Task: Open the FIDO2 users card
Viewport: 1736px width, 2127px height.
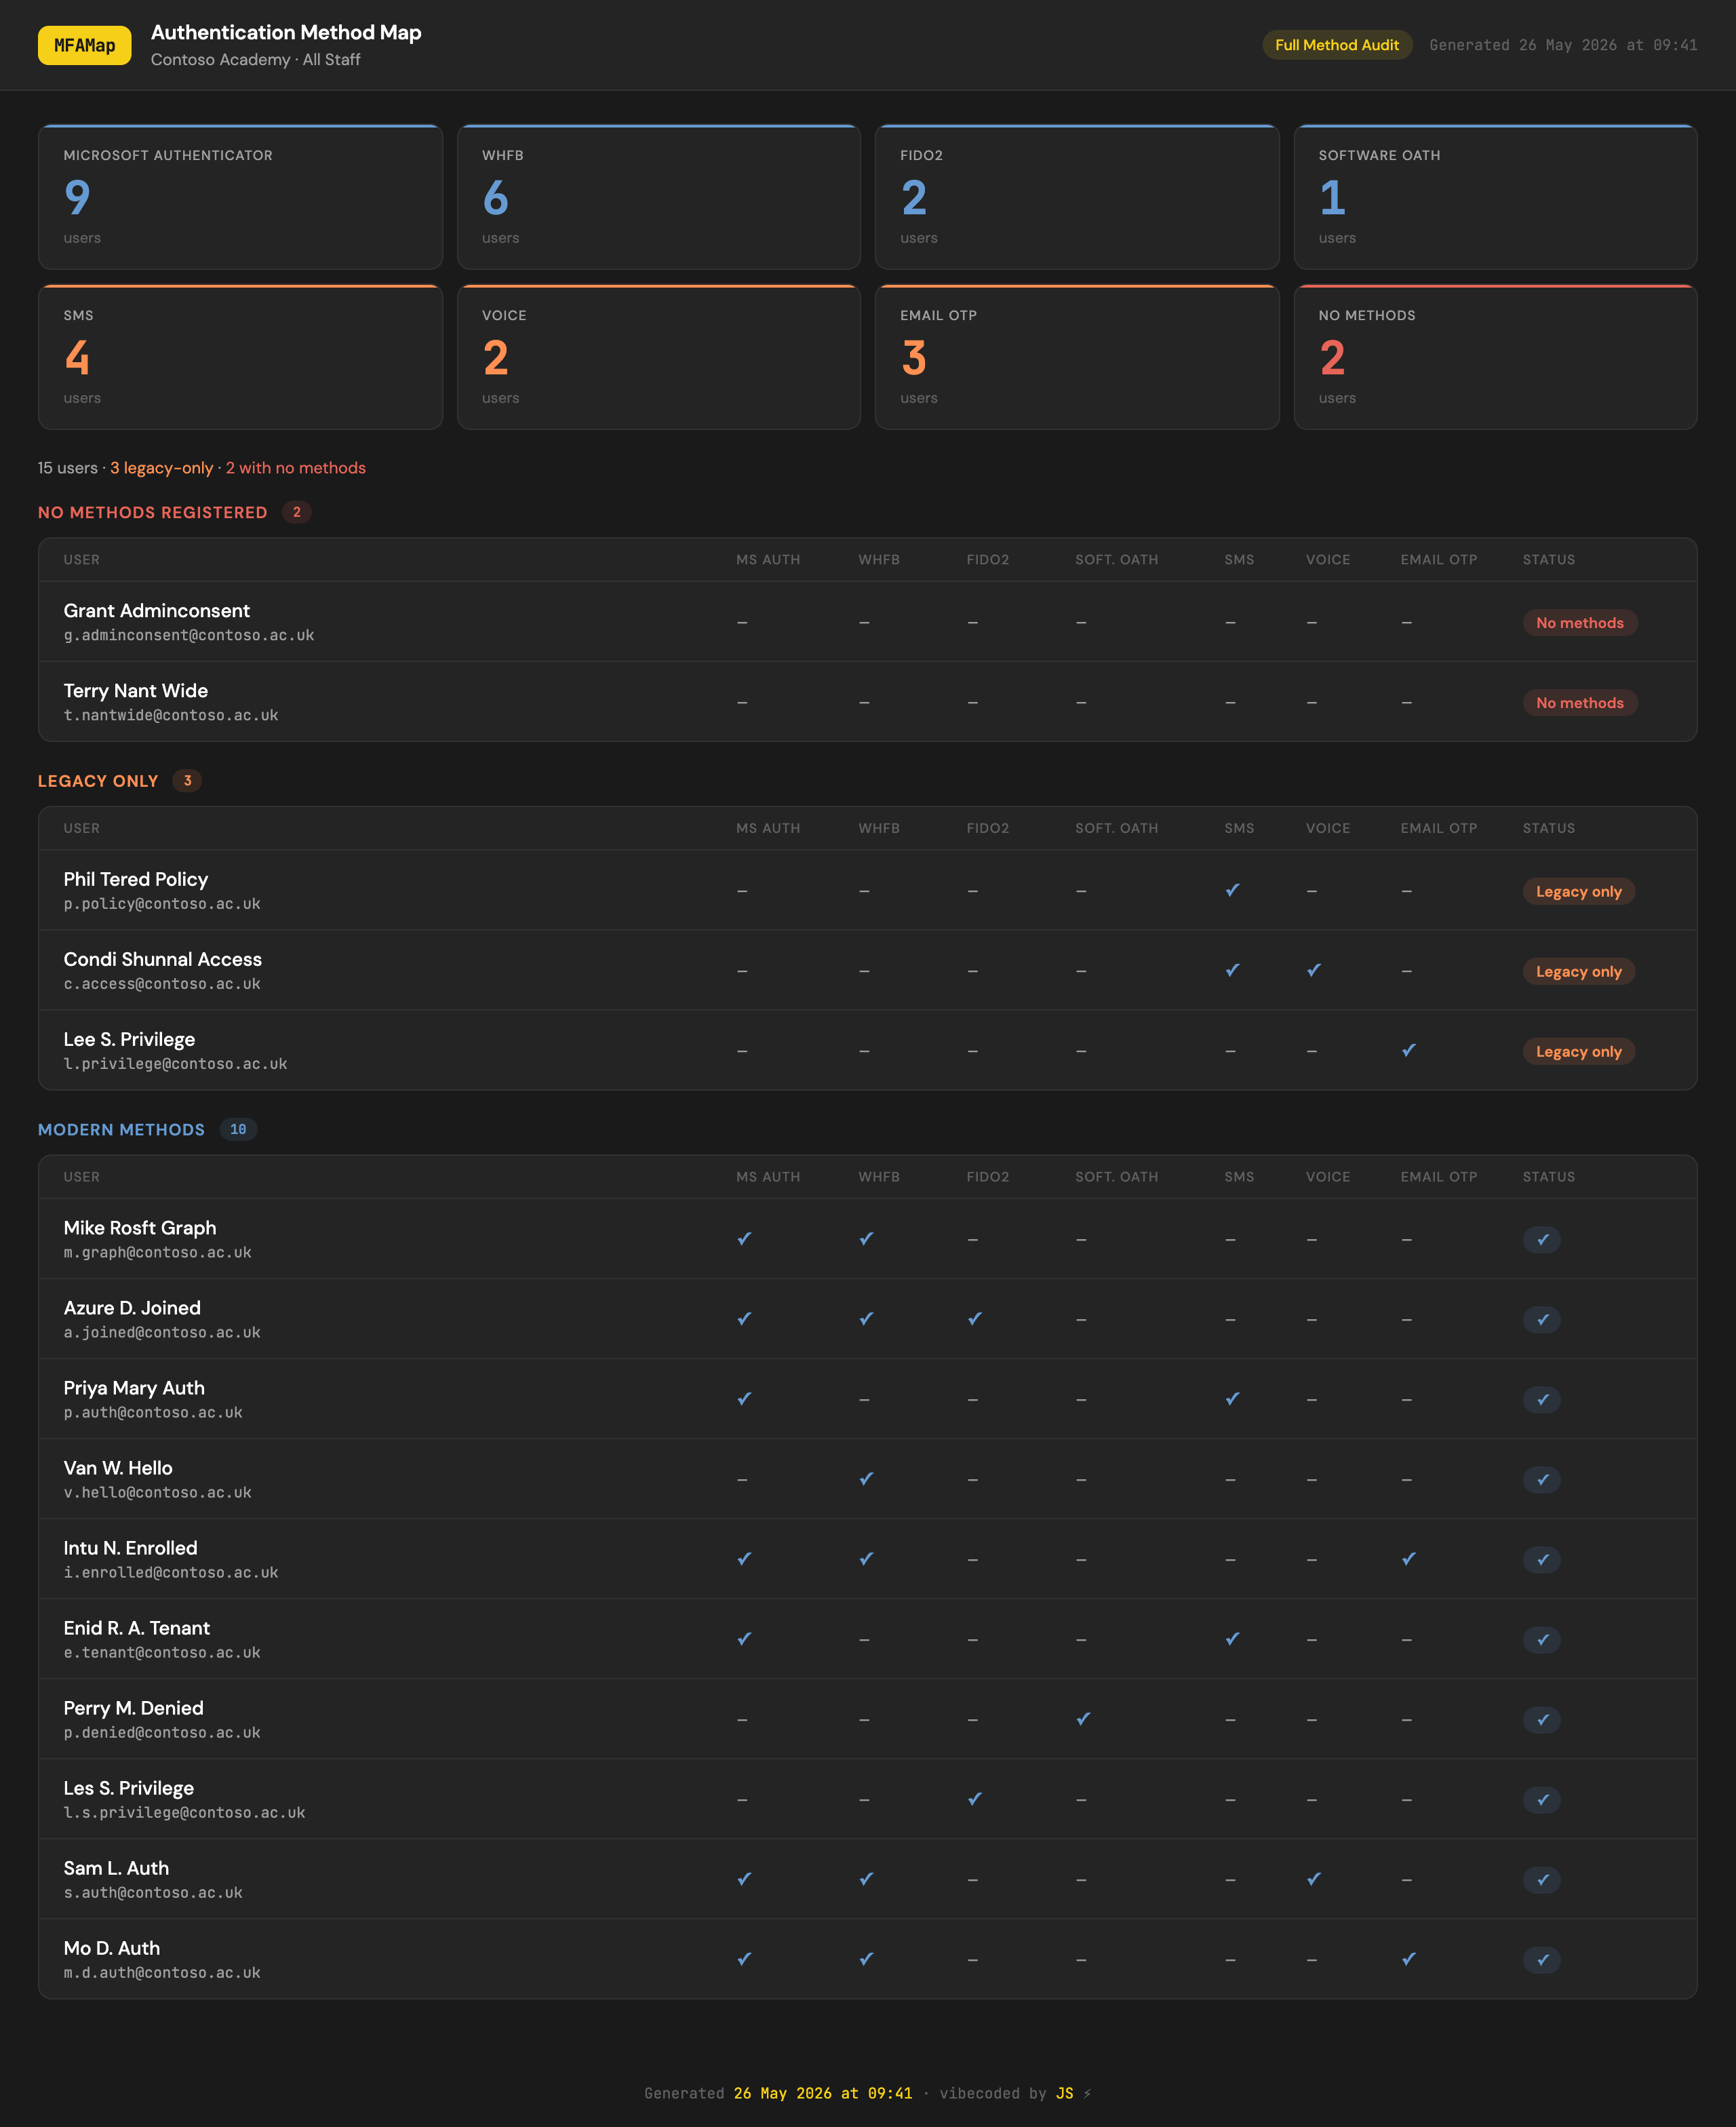Action: (x=1077, y=197)
